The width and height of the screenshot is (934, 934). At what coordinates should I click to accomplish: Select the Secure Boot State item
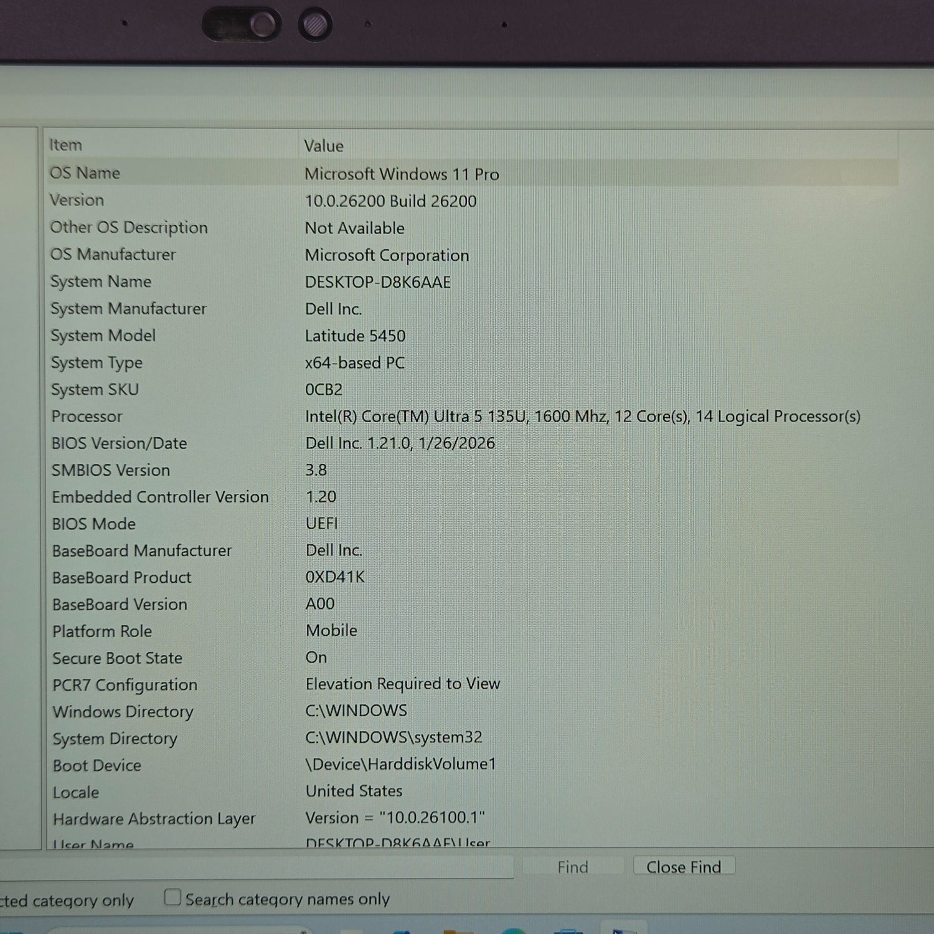click(118, 658)
